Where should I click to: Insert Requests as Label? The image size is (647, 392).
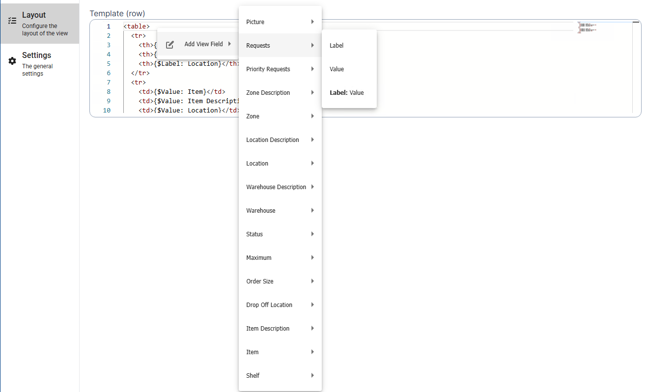click(349, 45)
